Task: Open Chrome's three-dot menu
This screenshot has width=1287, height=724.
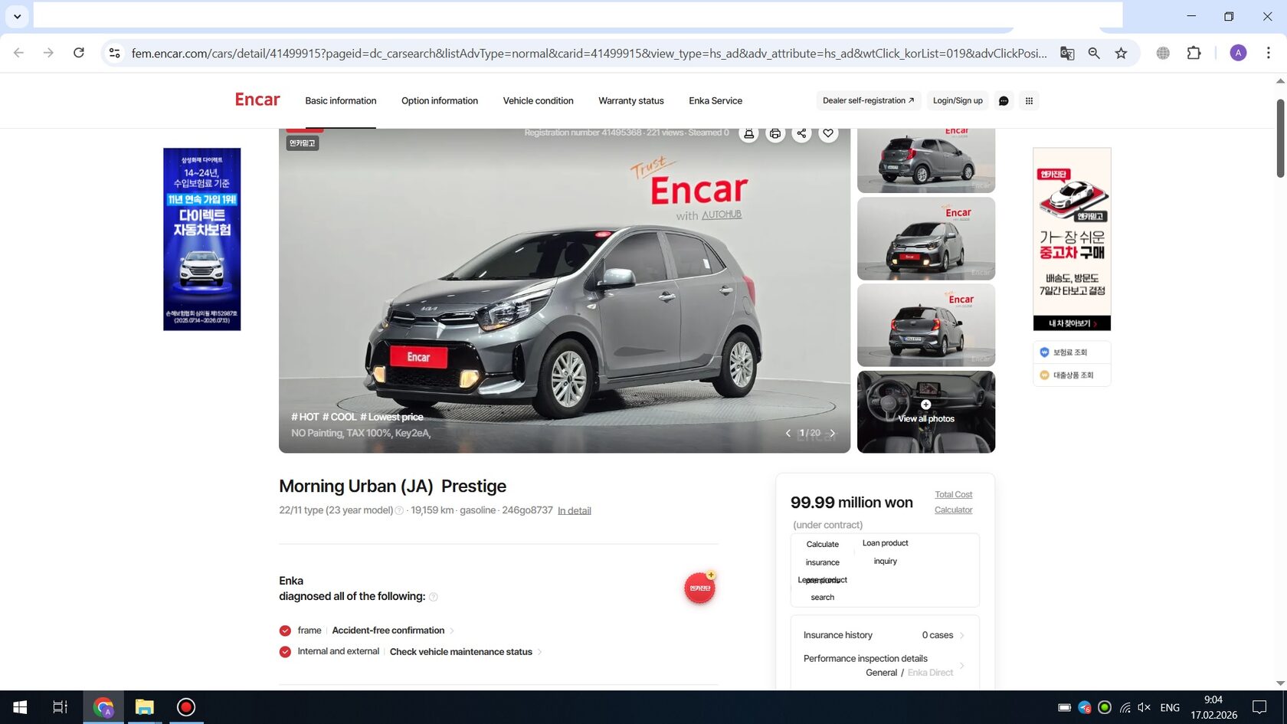Action: (1269, 53)
